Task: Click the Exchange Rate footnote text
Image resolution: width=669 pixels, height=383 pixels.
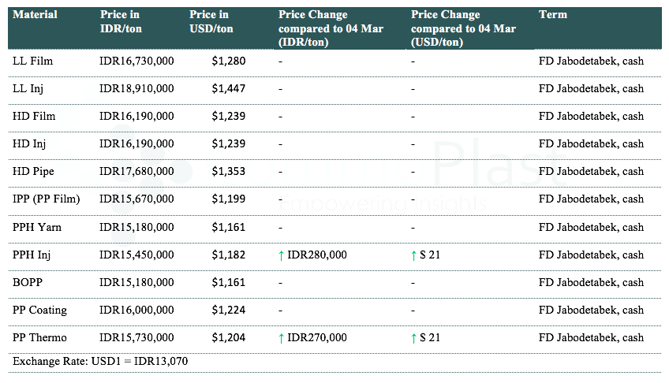Action: point(100,361)
